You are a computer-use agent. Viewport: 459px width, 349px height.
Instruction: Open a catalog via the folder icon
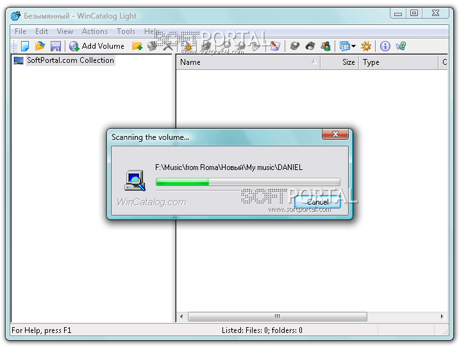click(x=40, y=46)
